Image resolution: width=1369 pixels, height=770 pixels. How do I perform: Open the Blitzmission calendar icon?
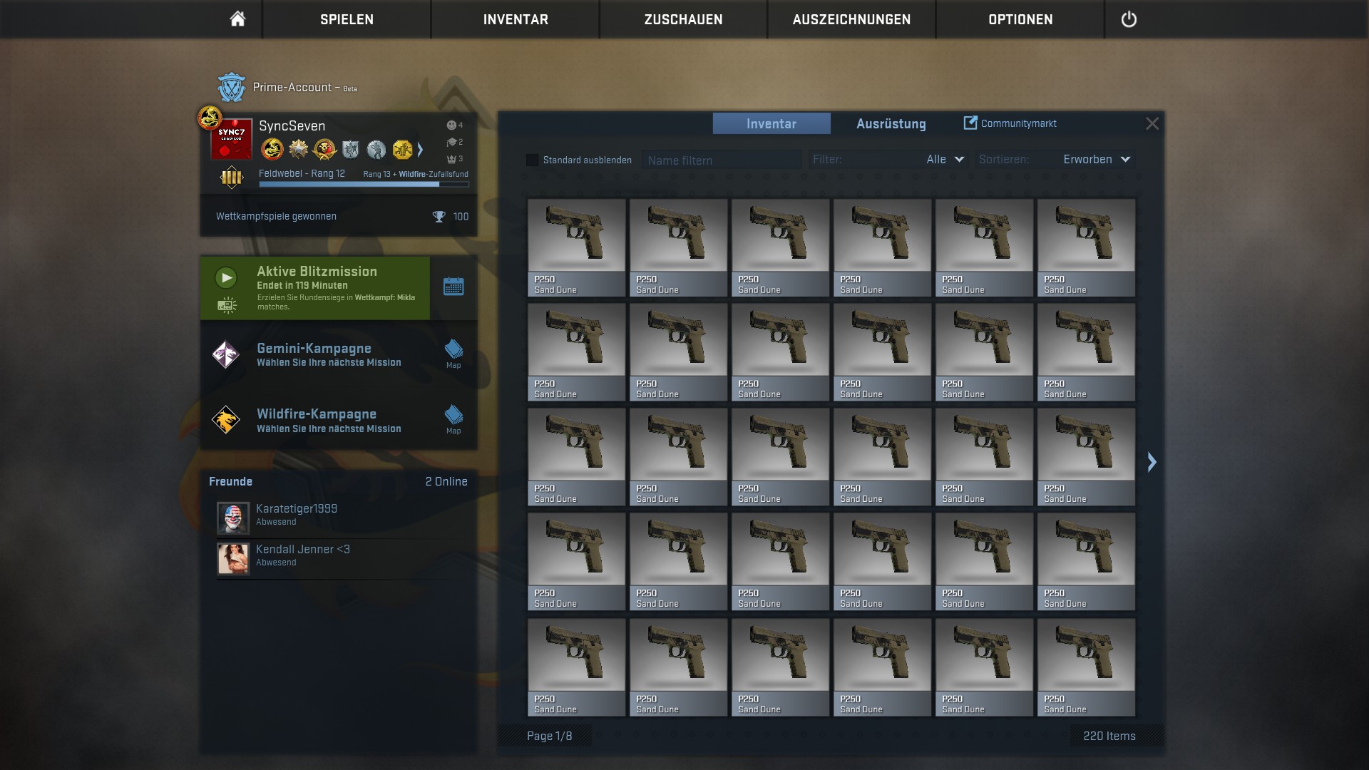[453, 287]
